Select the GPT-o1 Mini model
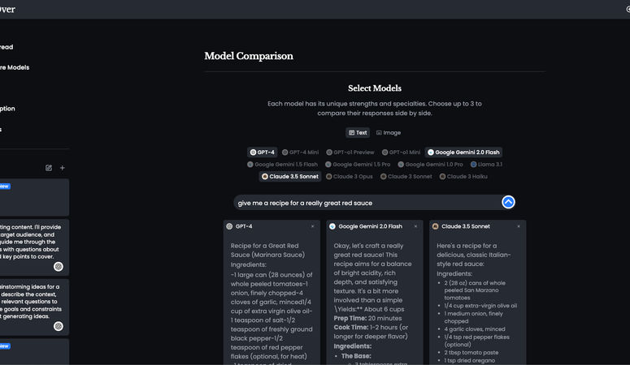The width and height of the screenshot is (630, 365). point(401,152)
